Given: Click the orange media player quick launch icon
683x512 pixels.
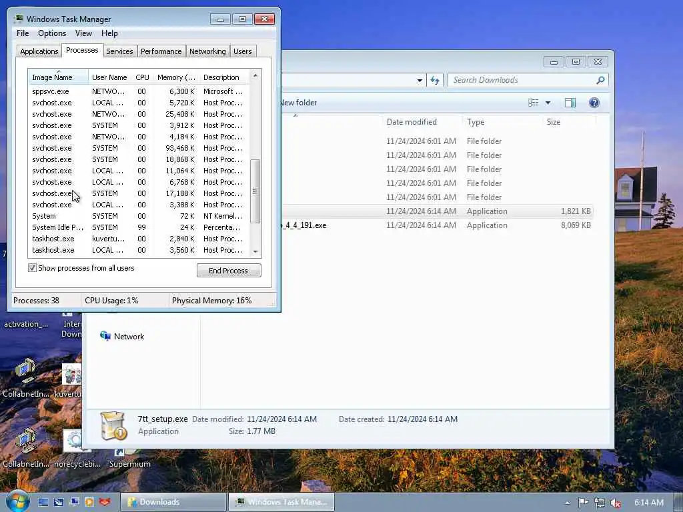Looking at the screenshot, I should (89, 502).
